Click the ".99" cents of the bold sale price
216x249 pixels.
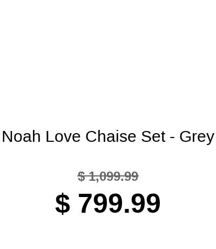[x=142, y=204]
